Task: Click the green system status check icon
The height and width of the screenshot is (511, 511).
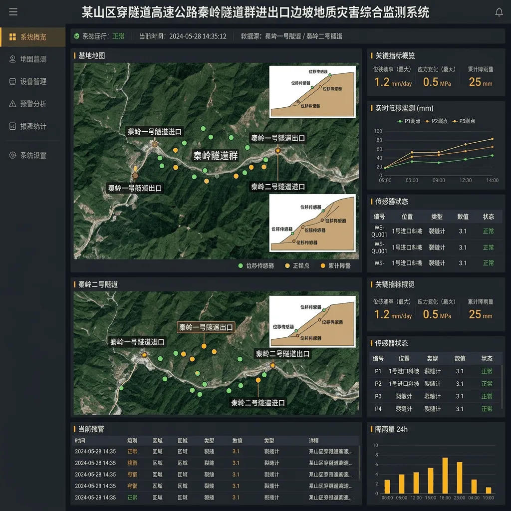Action: coord(76,36)
